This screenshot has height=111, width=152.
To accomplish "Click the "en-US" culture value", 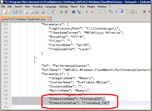I will click(x=83, y=45).
